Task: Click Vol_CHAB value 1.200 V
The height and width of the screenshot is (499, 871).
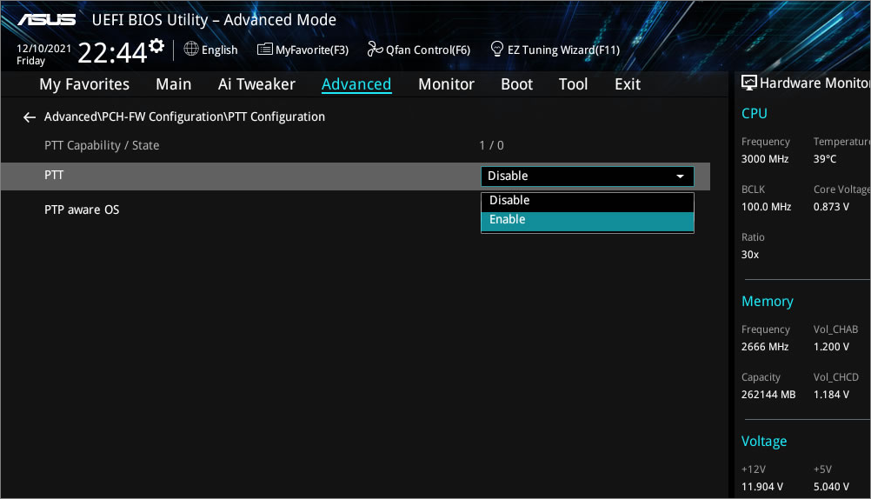Action: (x=832, y=347)
